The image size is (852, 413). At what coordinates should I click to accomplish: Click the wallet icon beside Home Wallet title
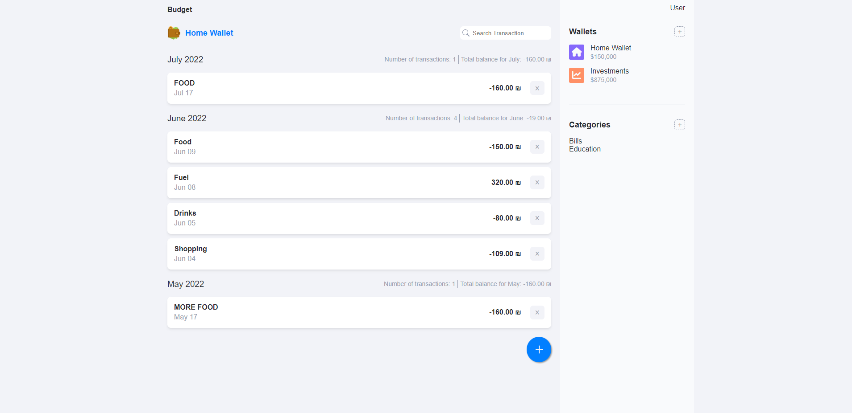(174, 33)
